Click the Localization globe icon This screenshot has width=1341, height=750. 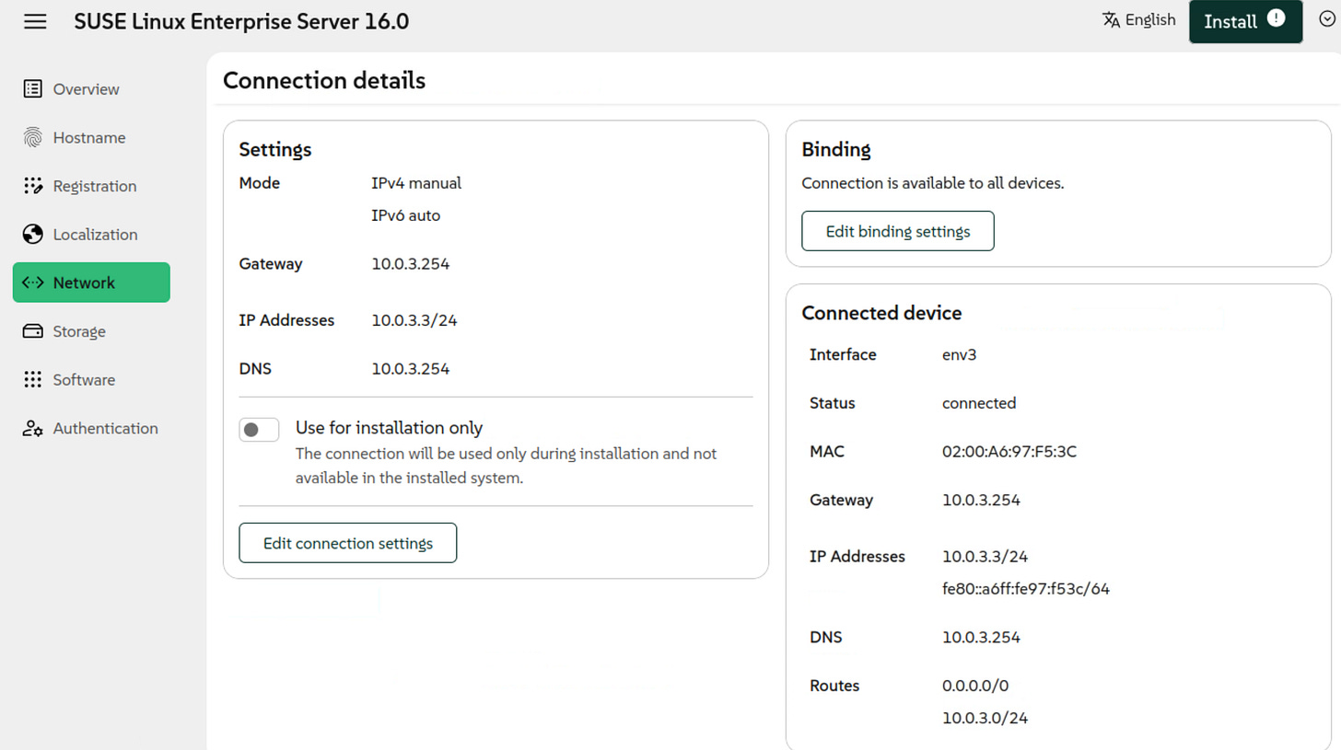[33, 235]
